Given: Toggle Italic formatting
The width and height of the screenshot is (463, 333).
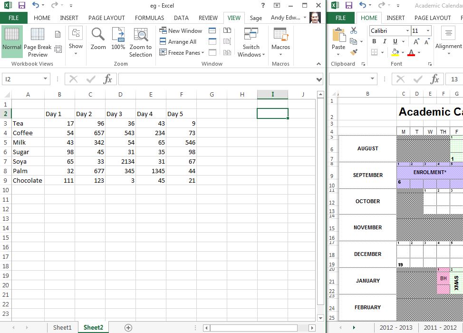Looking at the screenshot, I should pos(385,42).
